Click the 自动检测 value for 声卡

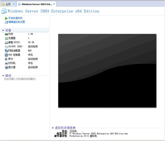(x=33, y=59)
